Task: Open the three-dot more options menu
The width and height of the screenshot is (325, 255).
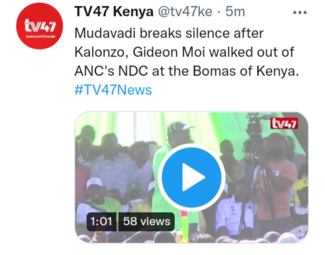Action: pos(300,13)
